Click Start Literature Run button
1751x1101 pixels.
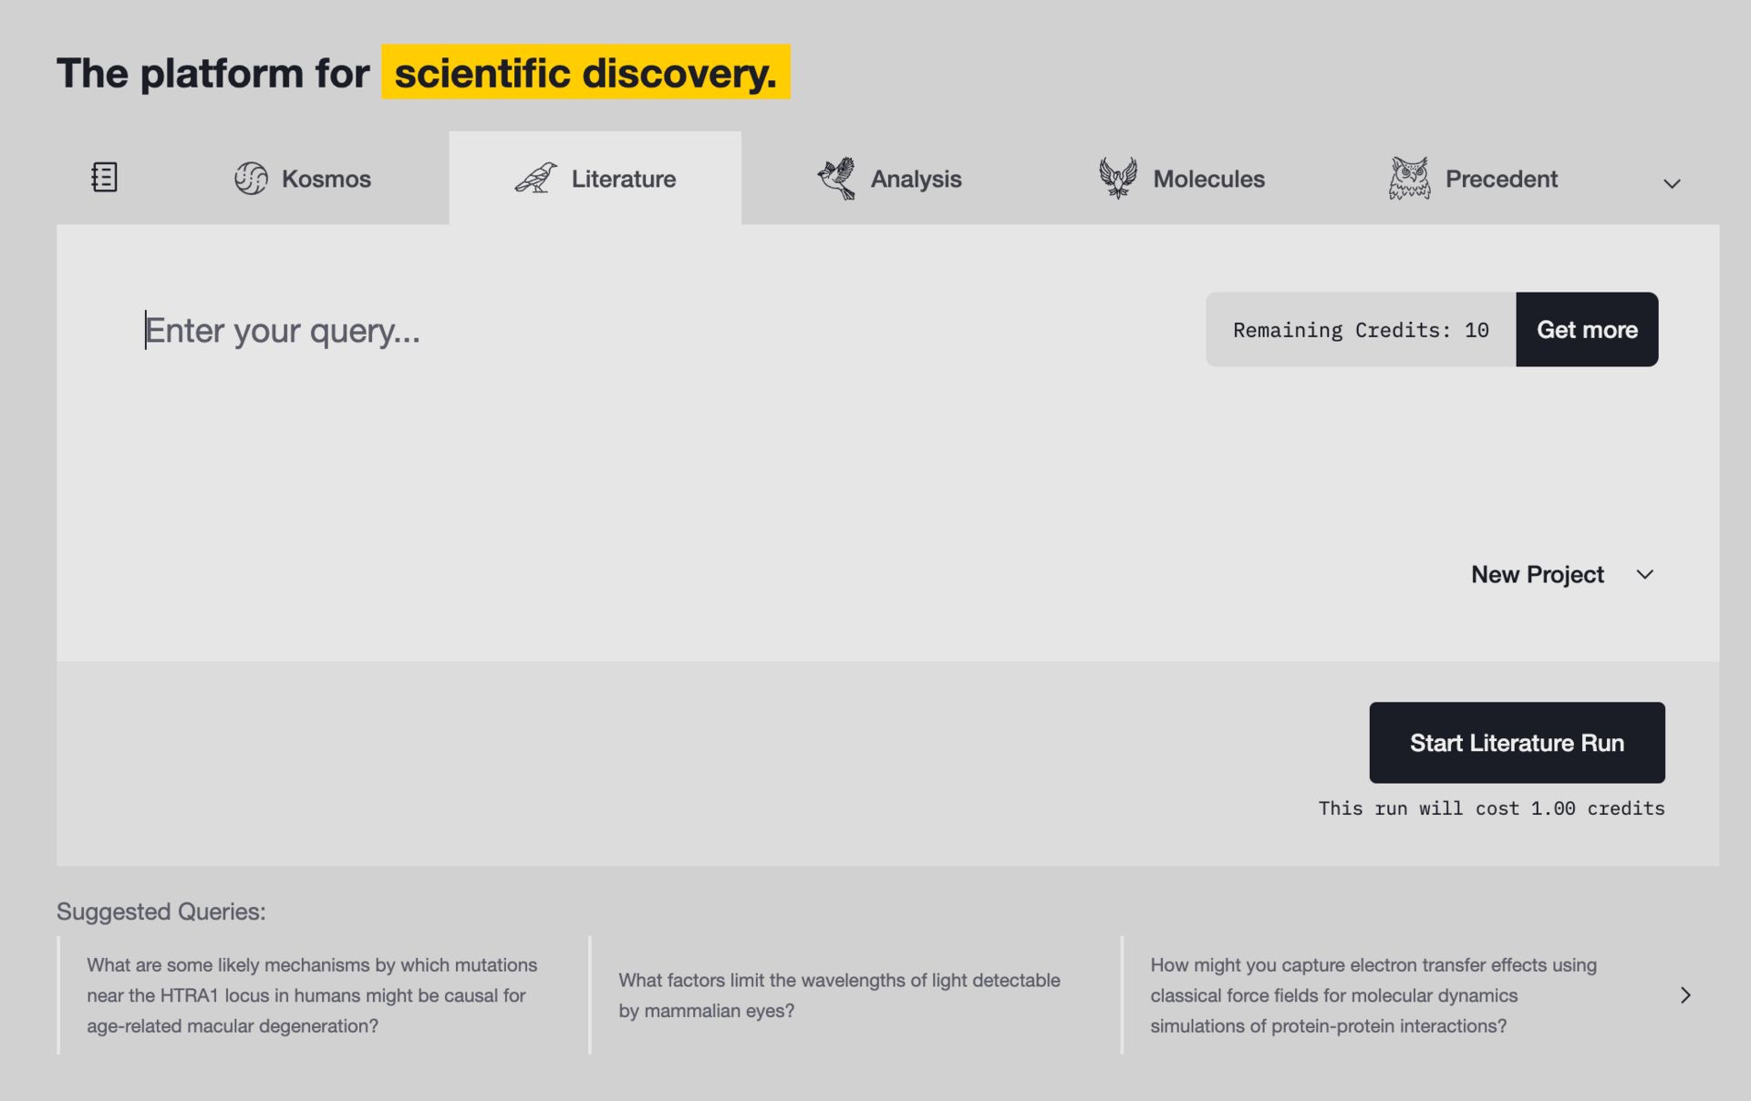1516,742
